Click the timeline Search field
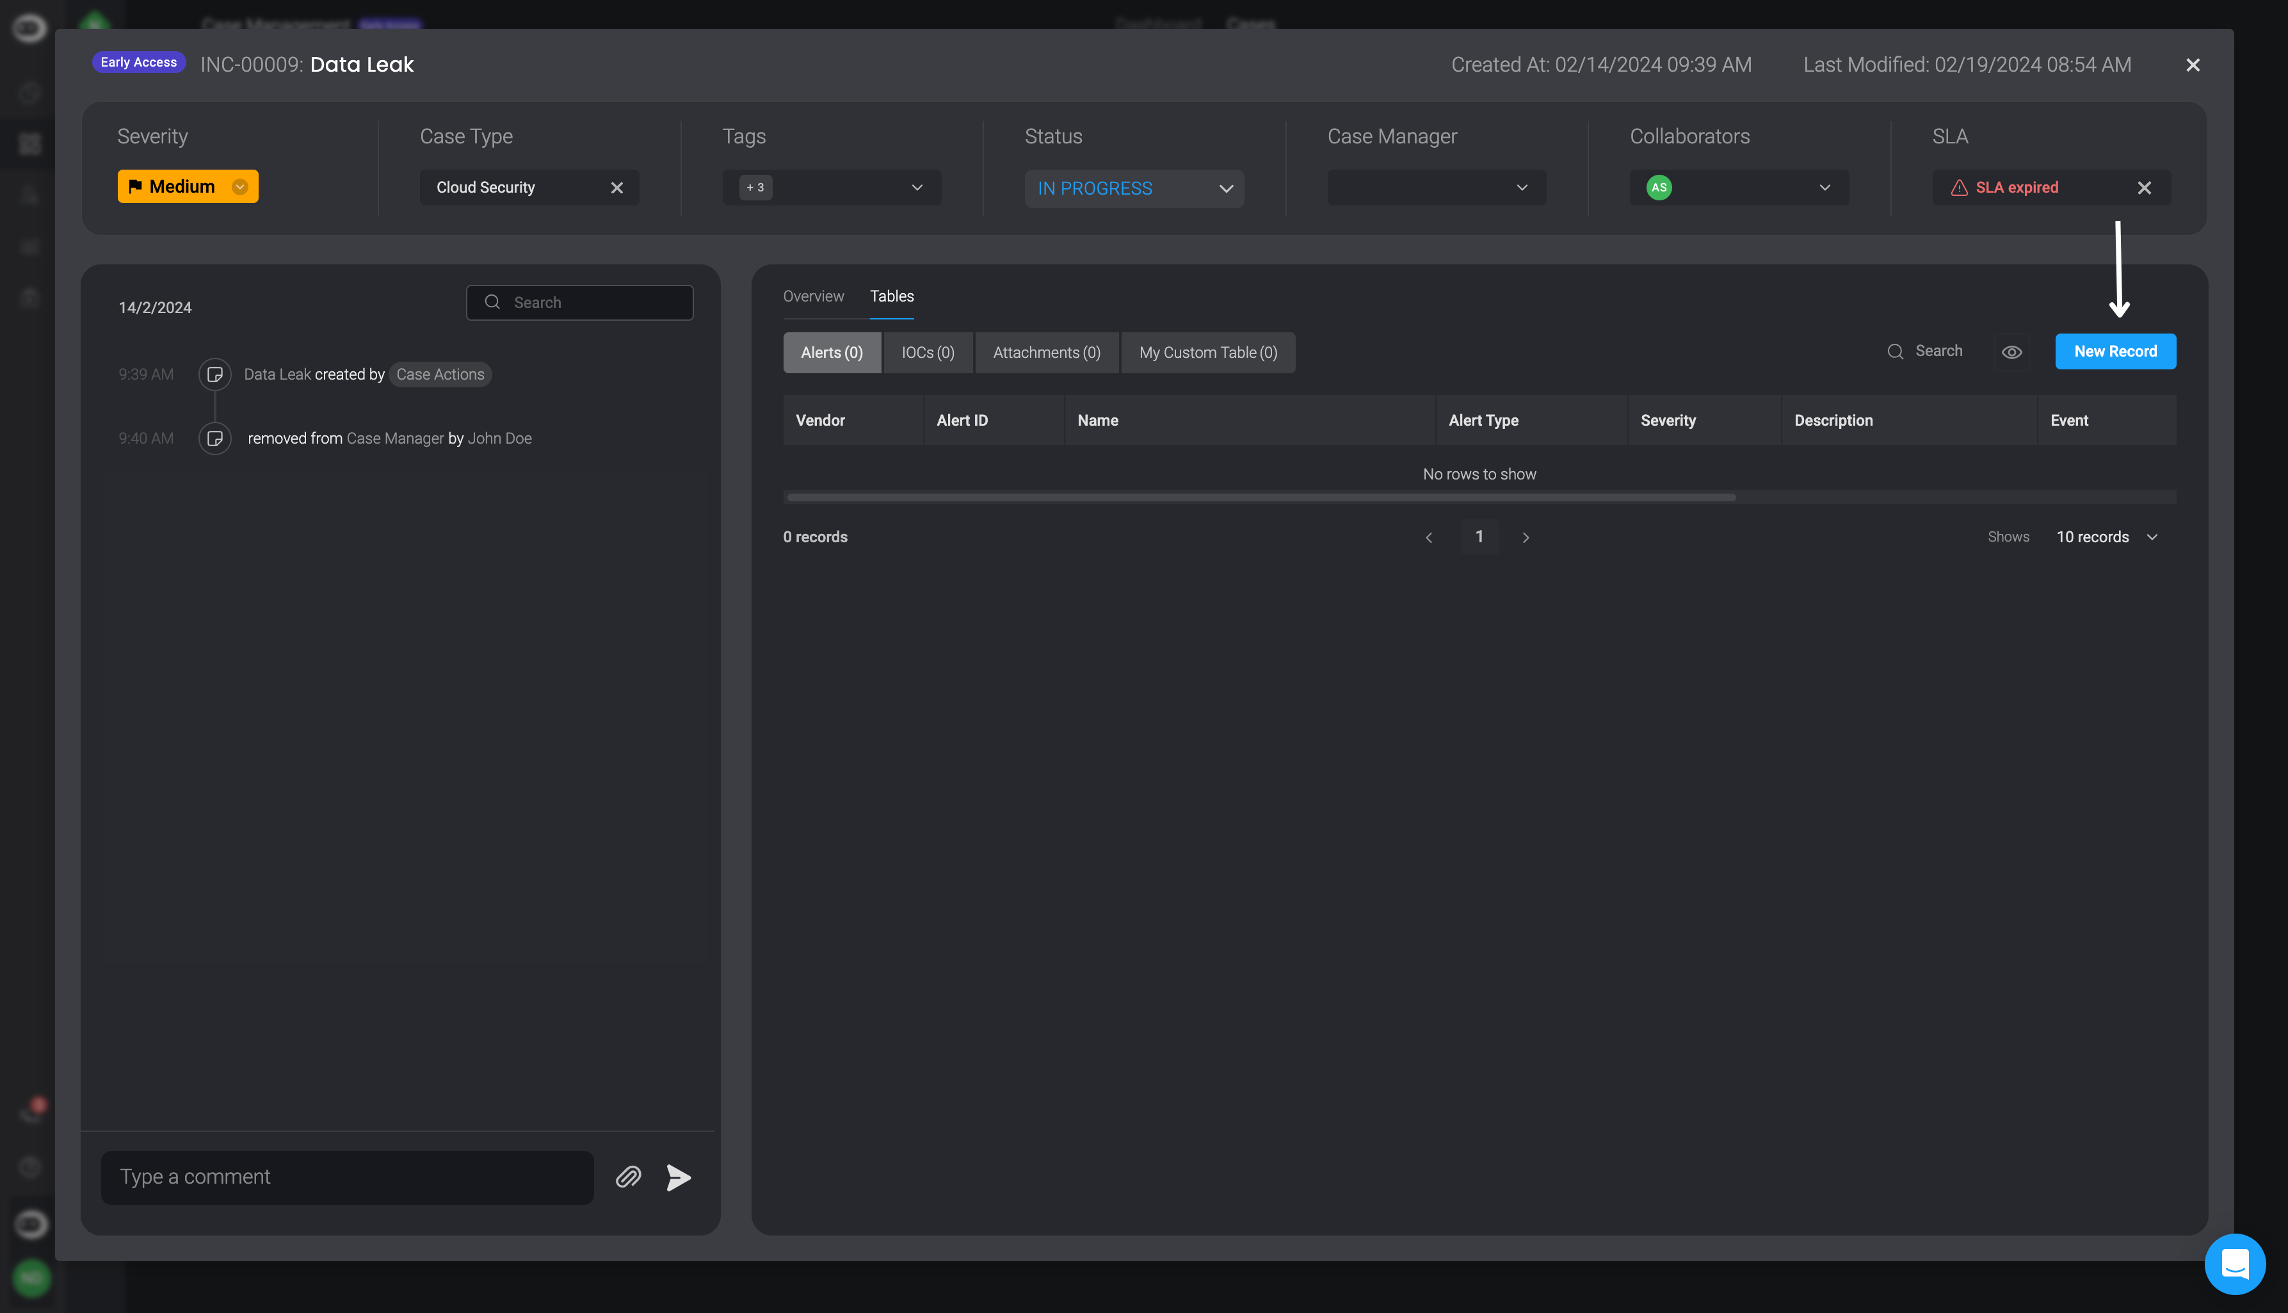This screenshot has height=1313, width=2288. click(579, 303)
